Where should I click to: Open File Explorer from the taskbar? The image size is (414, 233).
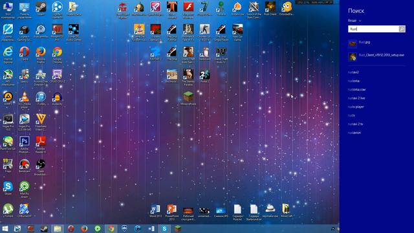click(58, 228)
